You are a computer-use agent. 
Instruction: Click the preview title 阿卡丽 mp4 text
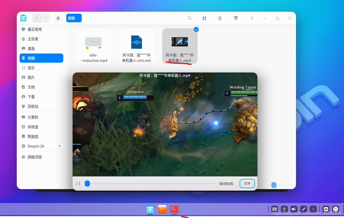tap(165, 76)
